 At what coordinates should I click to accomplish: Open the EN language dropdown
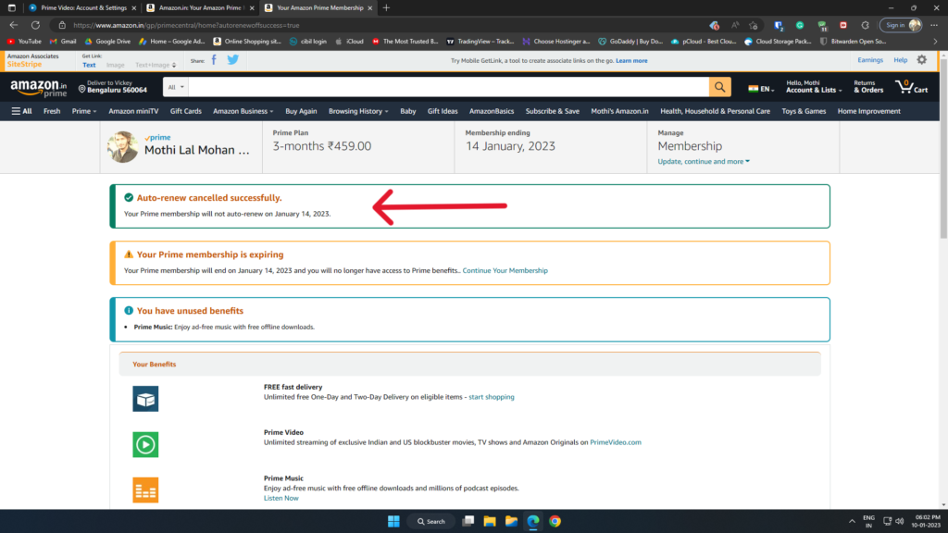761,88
